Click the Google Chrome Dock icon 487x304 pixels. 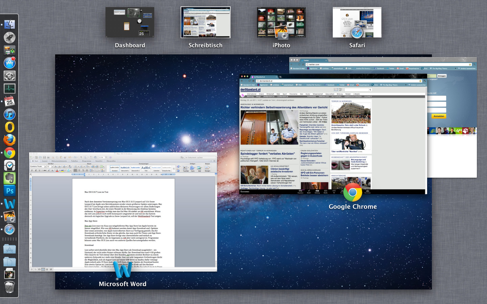pos(9,153)
